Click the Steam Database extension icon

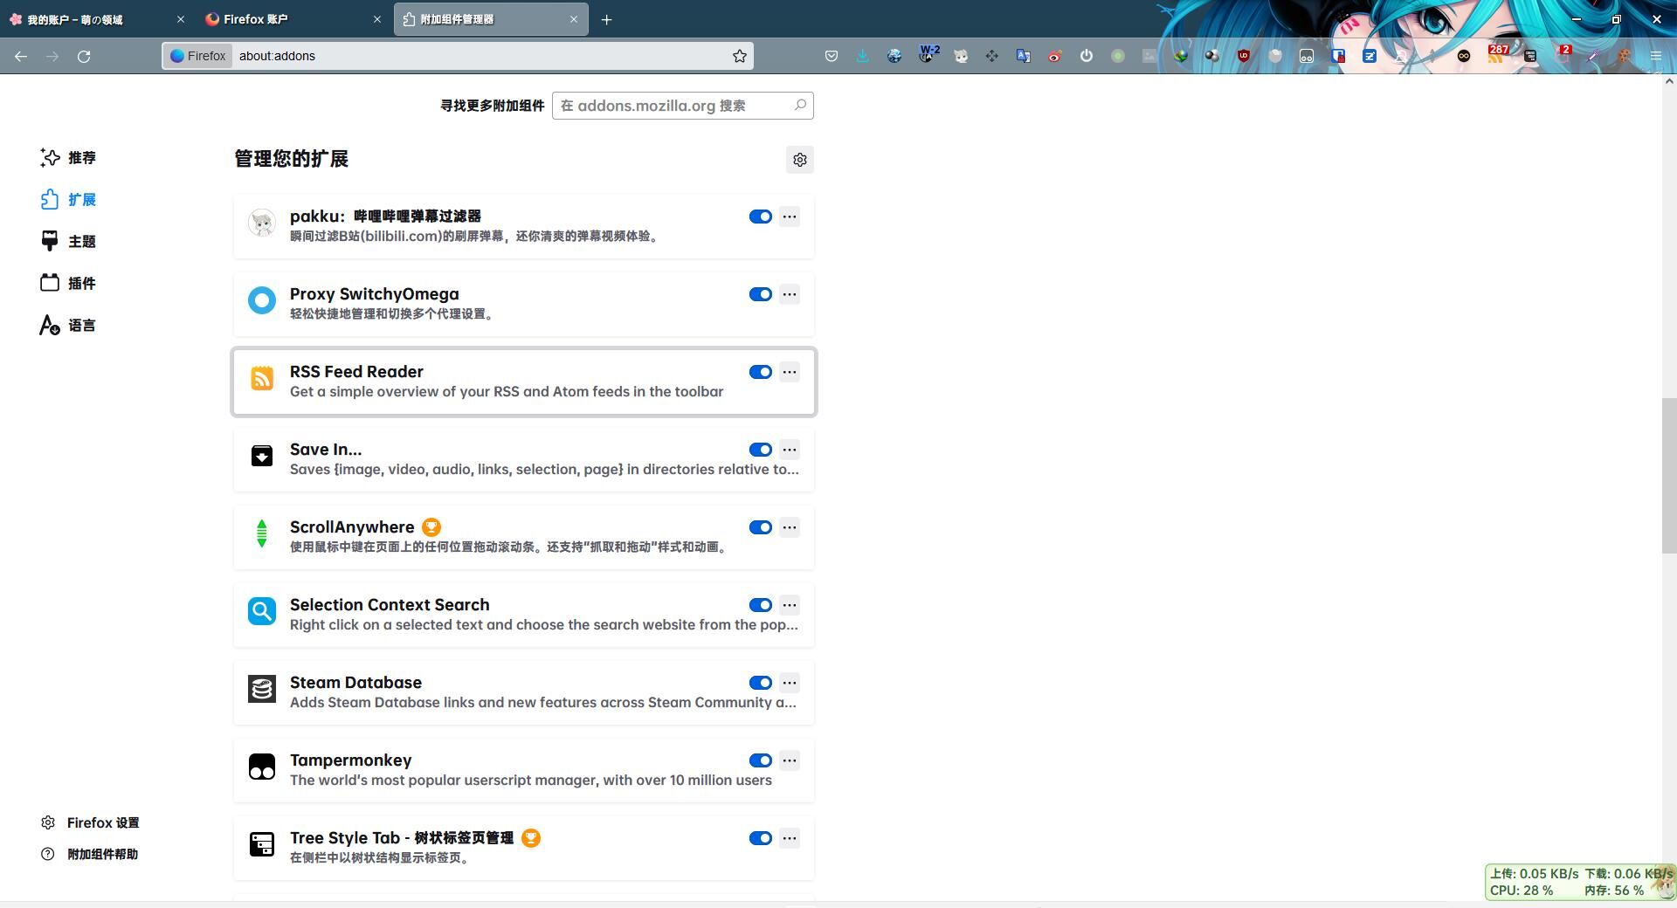pos(261,690)
